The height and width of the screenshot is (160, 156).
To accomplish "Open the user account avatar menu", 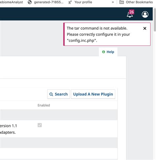I will tap(145, 14).
